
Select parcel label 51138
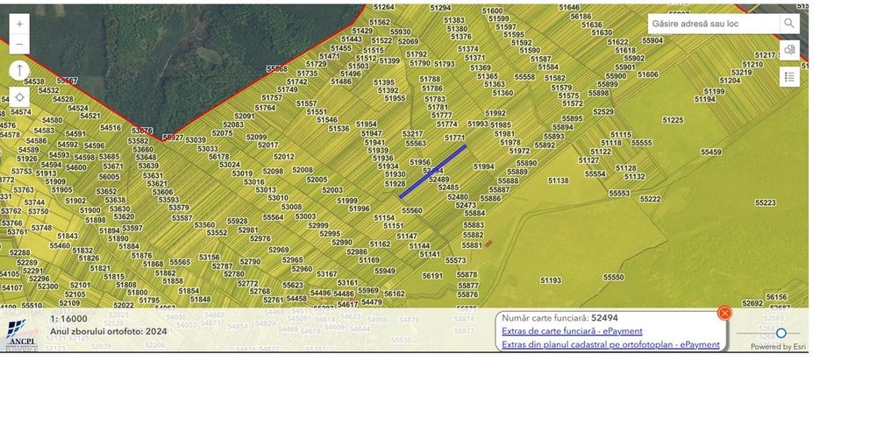pyautogui.click(x=558, y=181)
